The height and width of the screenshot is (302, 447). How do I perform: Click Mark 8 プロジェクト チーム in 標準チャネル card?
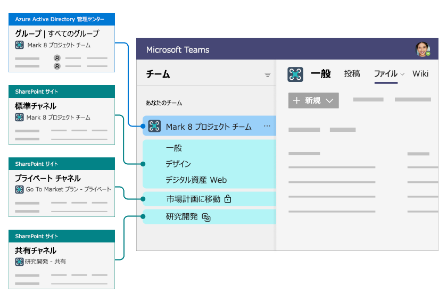[59, 118]
